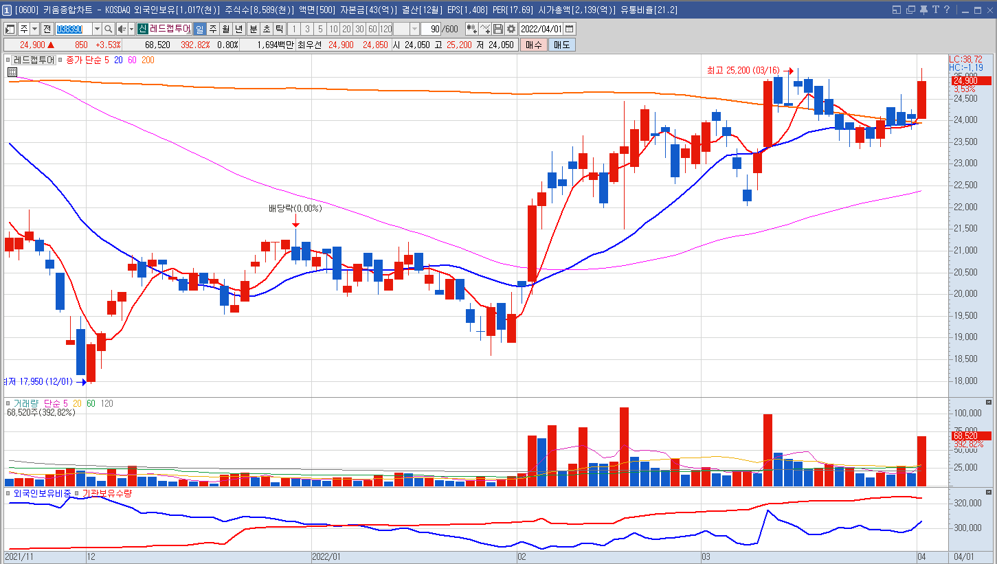Click the date field 2022/04/01
Image resolution: width=997 pixels, height=564 pixels.
541,29
